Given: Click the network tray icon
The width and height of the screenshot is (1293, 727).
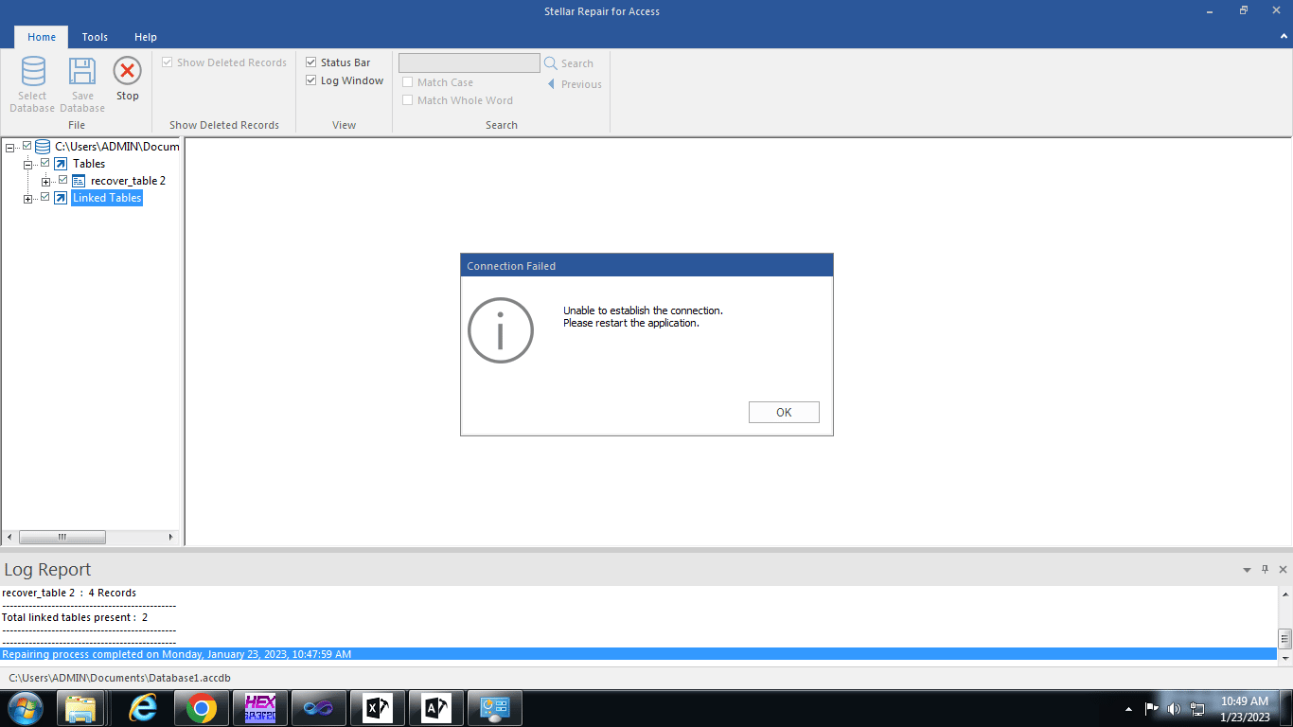Looking at the screenshot, I should (x=1197, y=709).
